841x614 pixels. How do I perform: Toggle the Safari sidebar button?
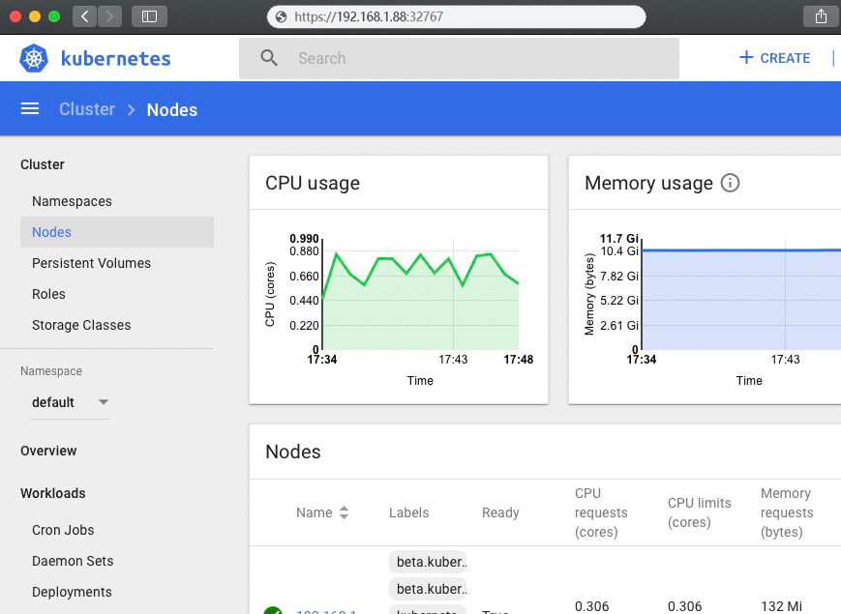(x=149, y=16)
